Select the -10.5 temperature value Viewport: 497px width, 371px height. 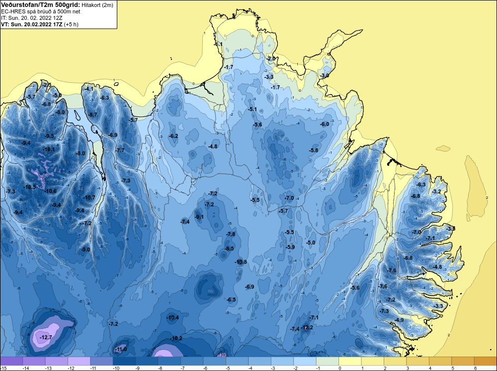30,187
